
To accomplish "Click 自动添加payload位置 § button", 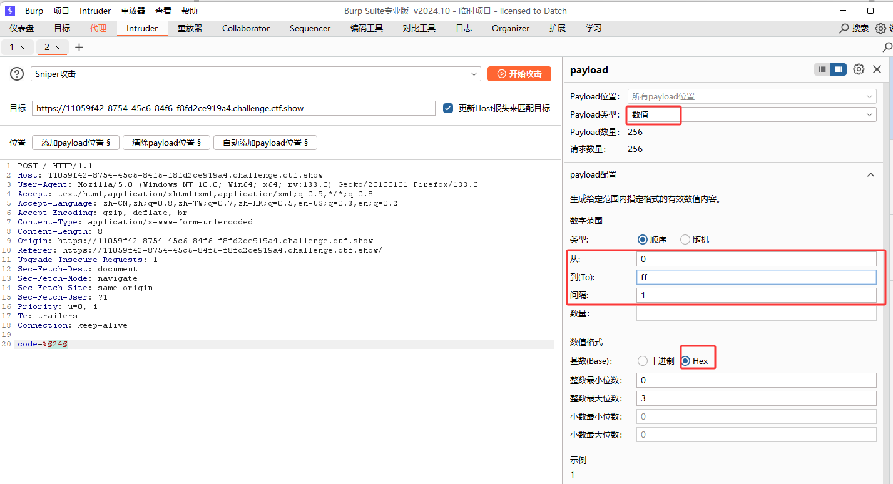I will click(x=265, y=143).
